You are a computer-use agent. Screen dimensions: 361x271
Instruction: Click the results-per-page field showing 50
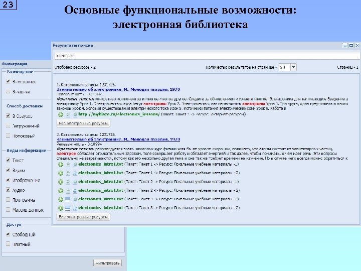[284, 67]
